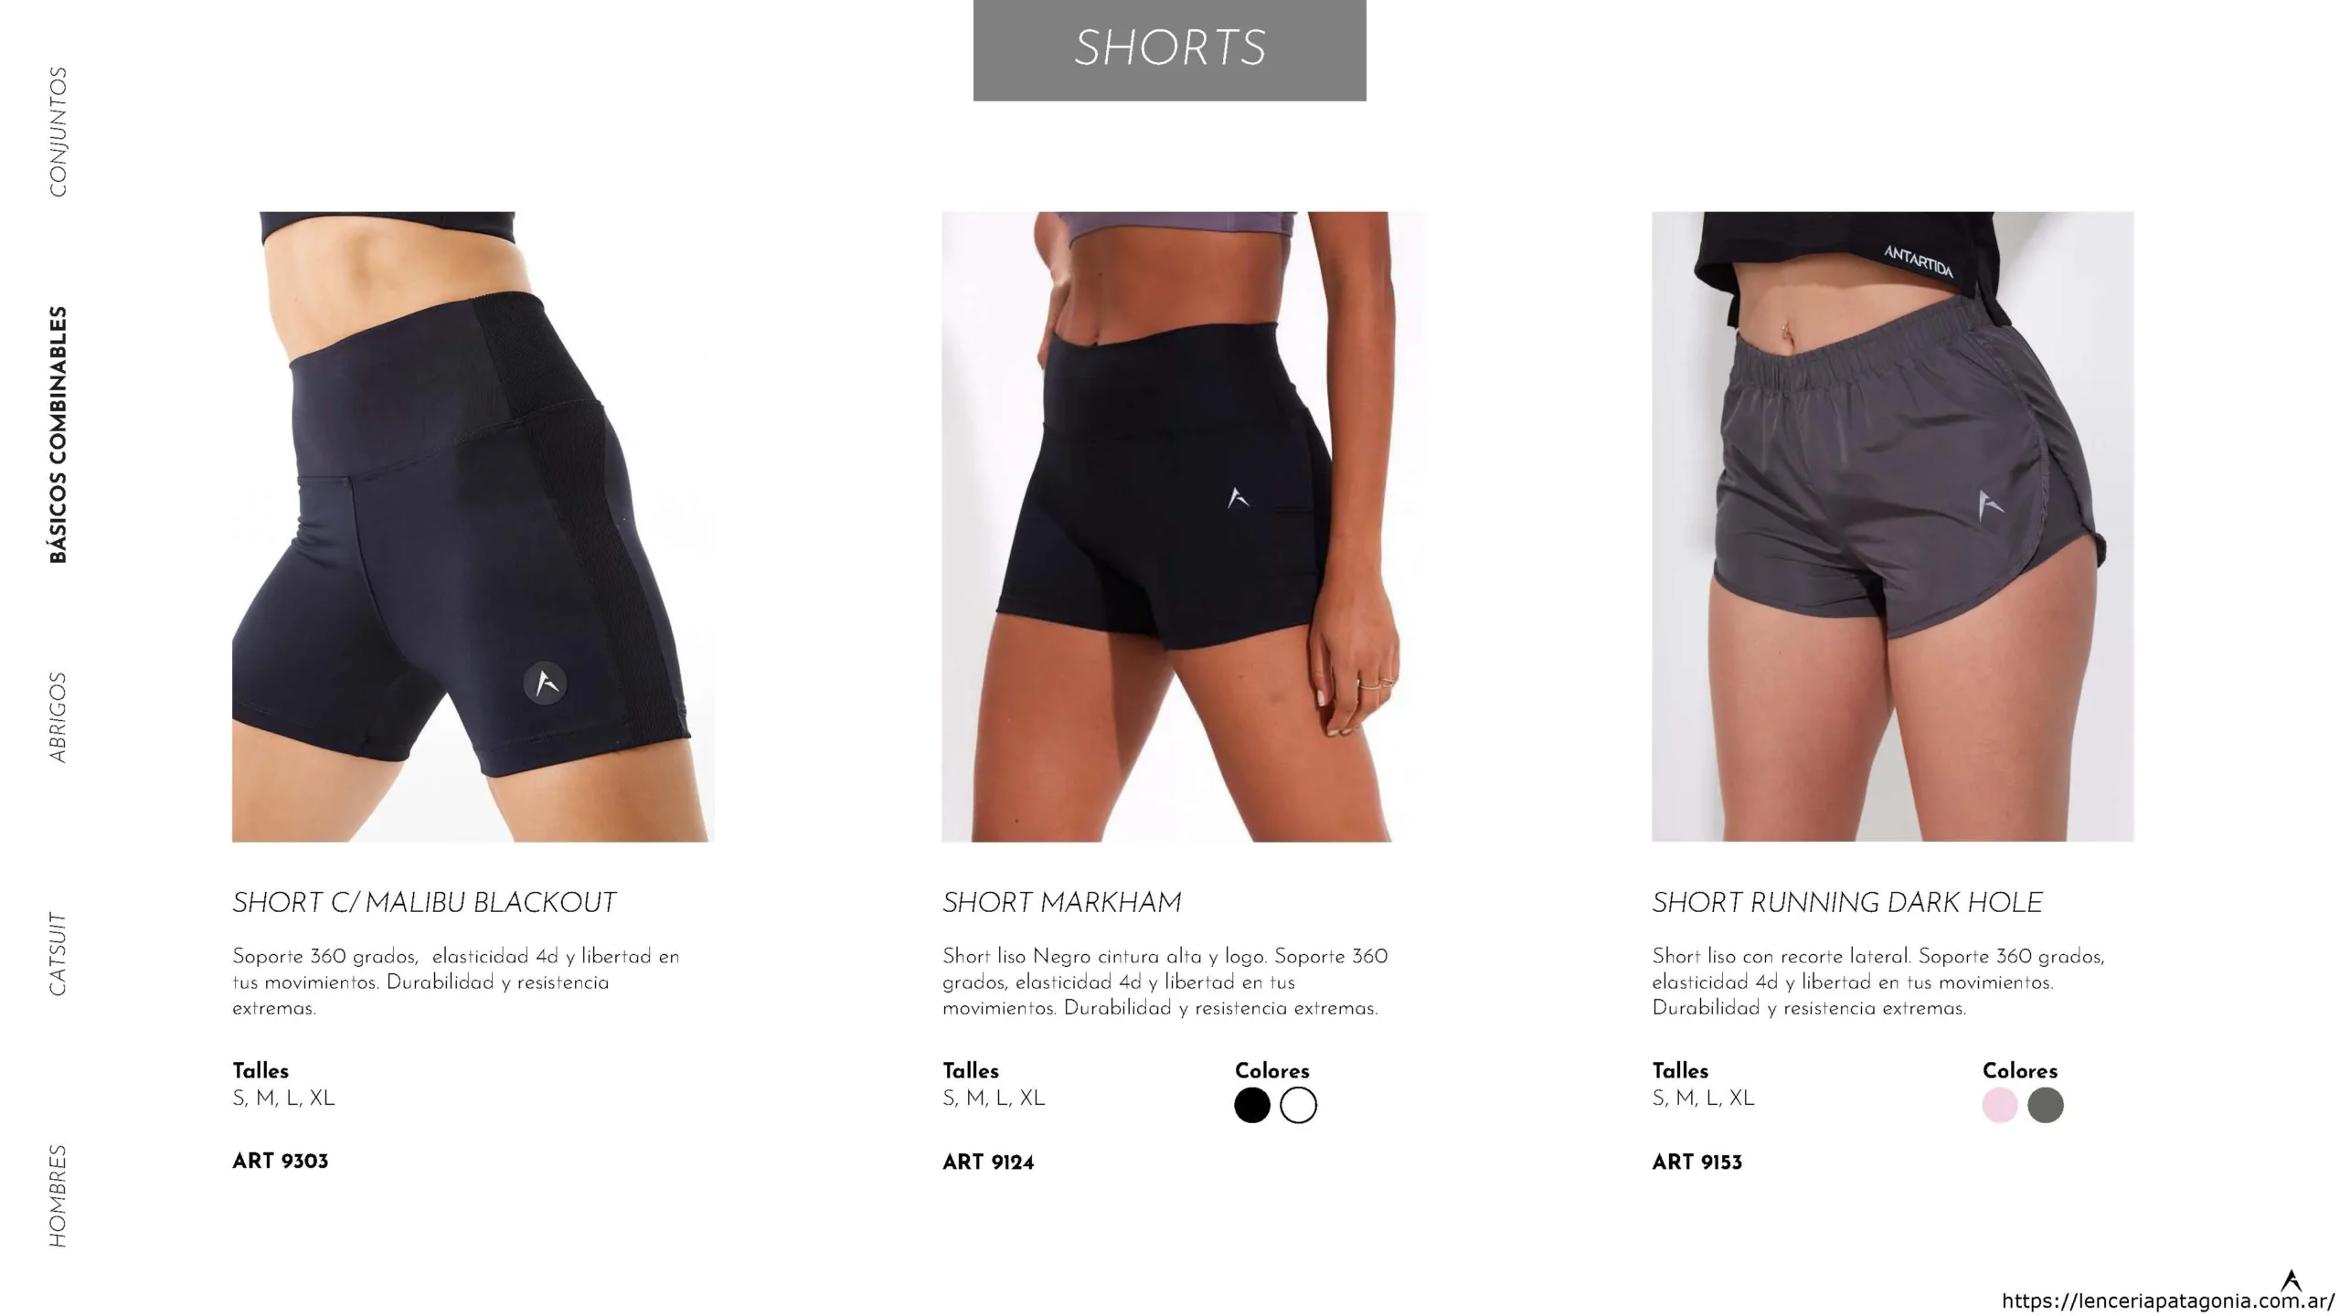The image size is (2340, 1316).
Task: Open the CONJUNTOS sidebar section
Action: click(58, 132)
